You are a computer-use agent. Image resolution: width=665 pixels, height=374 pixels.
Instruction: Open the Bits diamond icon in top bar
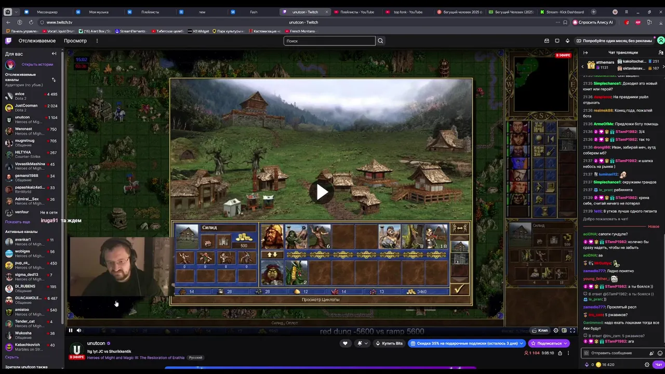pos(567,41)
